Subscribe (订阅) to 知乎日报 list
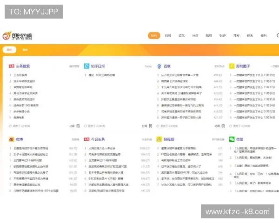The height and width of the screenshot is (223, 279). 145,126
